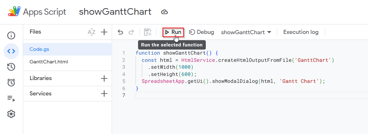Open the Overview info icon in sidebar
The height and width of the screenshot is (134, 368).
pyautogui.click(x=11, y=35)
